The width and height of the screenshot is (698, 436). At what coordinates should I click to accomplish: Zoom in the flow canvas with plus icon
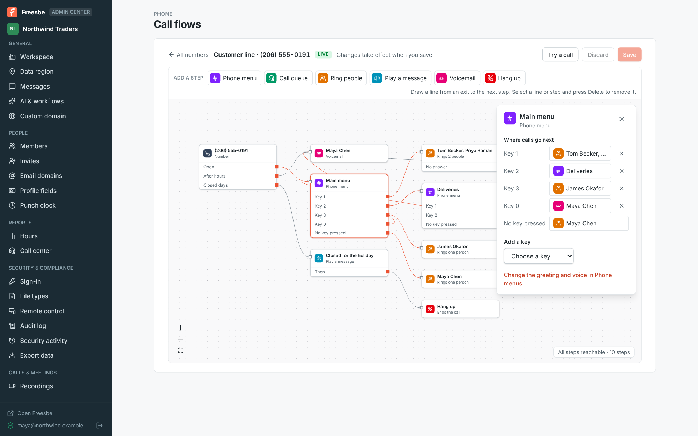click(180, 328)
